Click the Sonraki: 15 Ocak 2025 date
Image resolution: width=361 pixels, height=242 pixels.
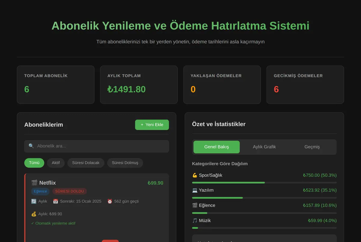coord(81,201)
